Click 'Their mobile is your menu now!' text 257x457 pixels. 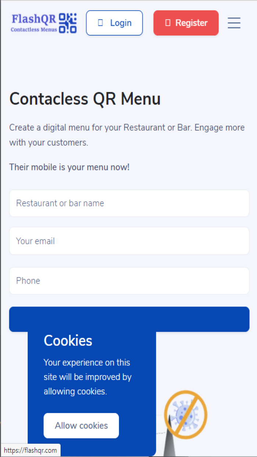[x=69, y=167]
